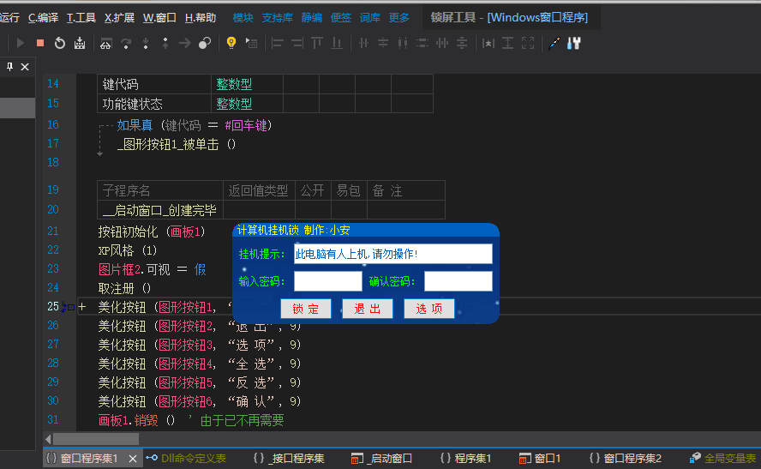This screenshot has height=469, width=761.
Task: Click the horizontal scrollbar thumb under code
Action: pos(96,439)
